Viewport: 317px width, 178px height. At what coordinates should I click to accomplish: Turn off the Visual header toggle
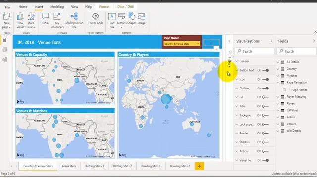tap(265, 160)
